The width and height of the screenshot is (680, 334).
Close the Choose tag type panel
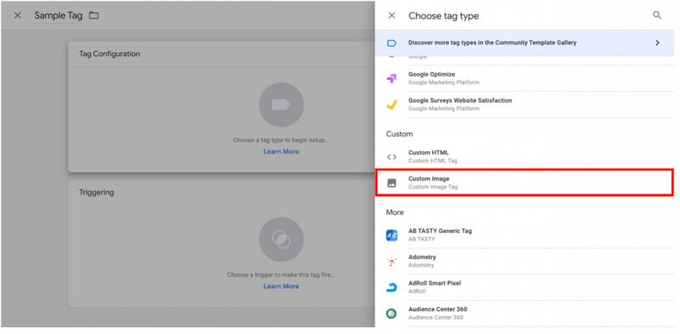(x=392, y=15)
